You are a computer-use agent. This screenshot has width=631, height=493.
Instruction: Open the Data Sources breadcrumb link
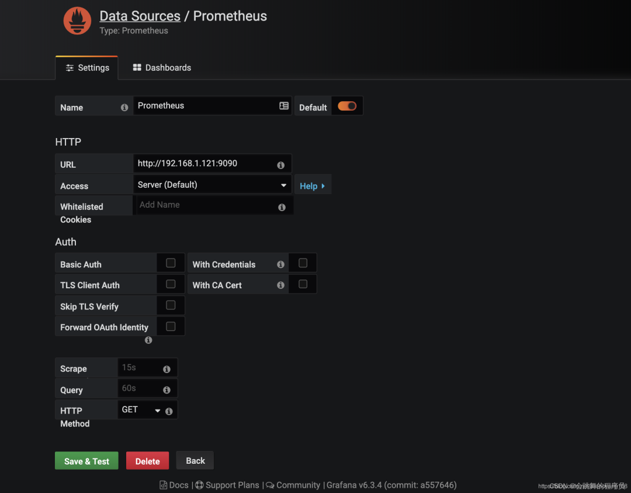[x=140, y=16]
